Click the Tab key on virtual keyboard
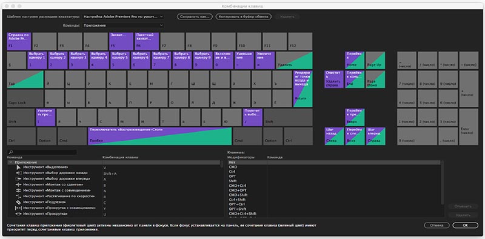 coord(25,79)
